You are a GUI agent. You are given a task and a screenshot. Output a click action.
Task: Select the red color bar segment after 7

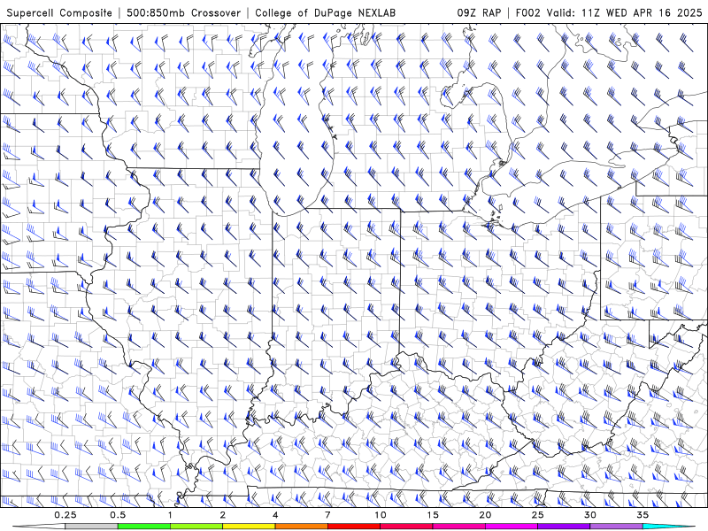tap(354, 527)
